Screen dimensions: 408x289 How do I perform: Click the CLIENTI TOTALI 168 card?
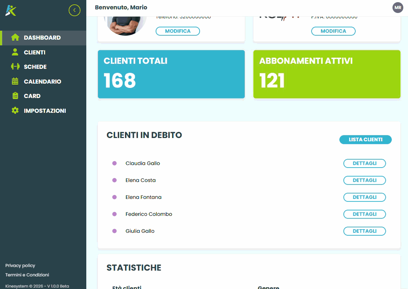[171, 74]
